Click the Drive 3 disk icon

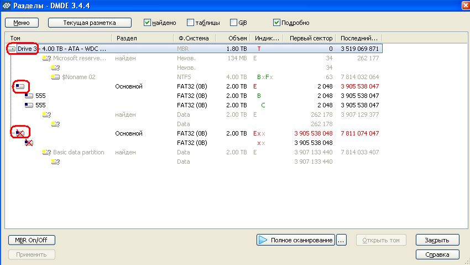(12, 49)
